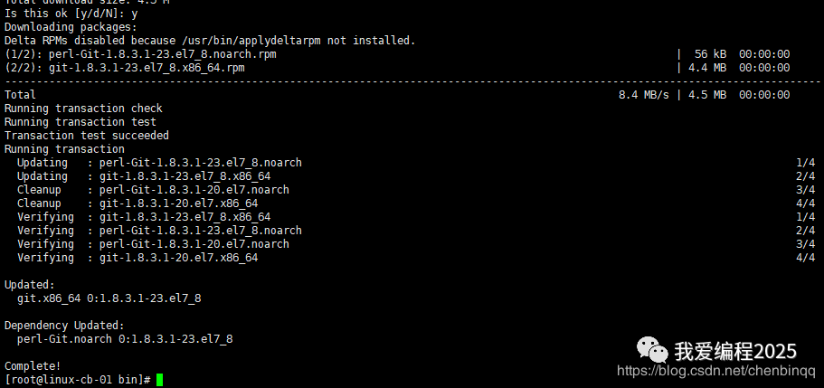This screenshot has width=824, height=388.
Task: Select the perl-Git.noarch dependency entry
Action: 125,339
